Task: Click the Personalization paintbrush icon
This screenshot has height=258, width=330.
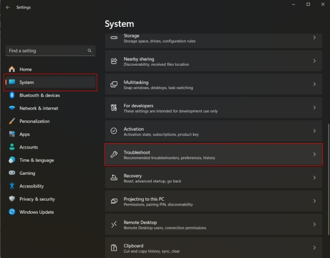Action: [x=12, y=121]
